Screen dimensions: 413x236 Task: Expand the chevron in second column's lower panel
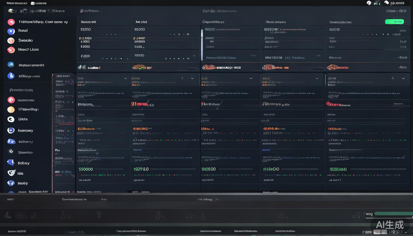tap(192, 79)
